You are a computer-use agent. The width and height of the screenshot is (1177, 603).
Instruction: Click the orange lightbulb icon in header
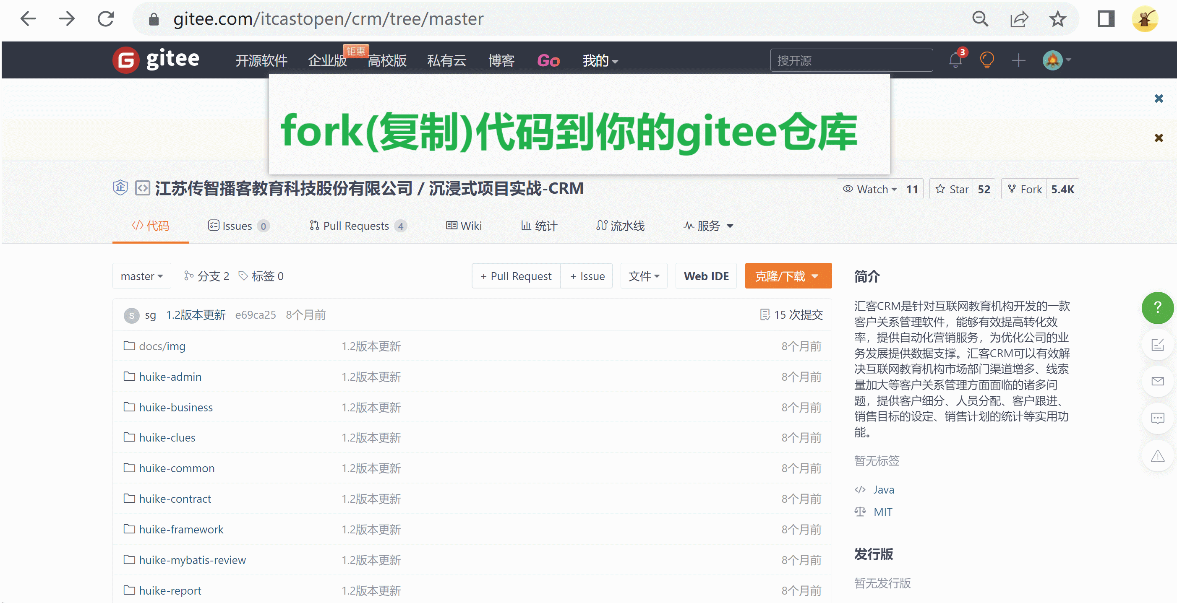[x=987, y=60]
